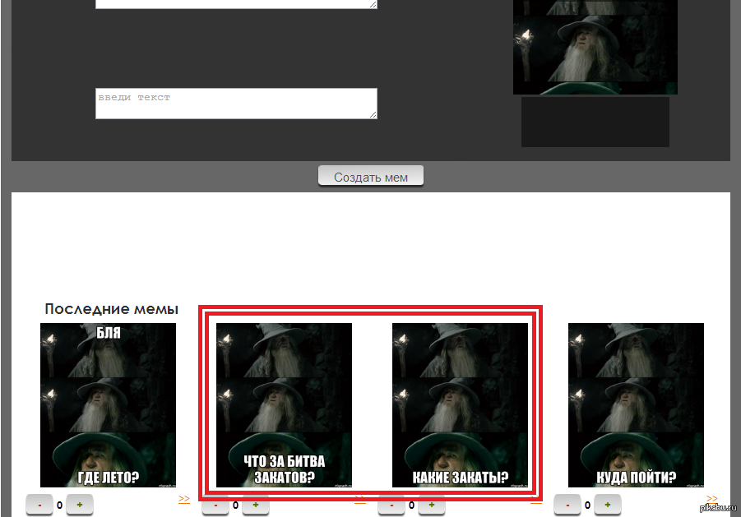Follow the >> link beside Куда пойти? meme
Viewport: 741px width, 517px height.
[712, 498]
